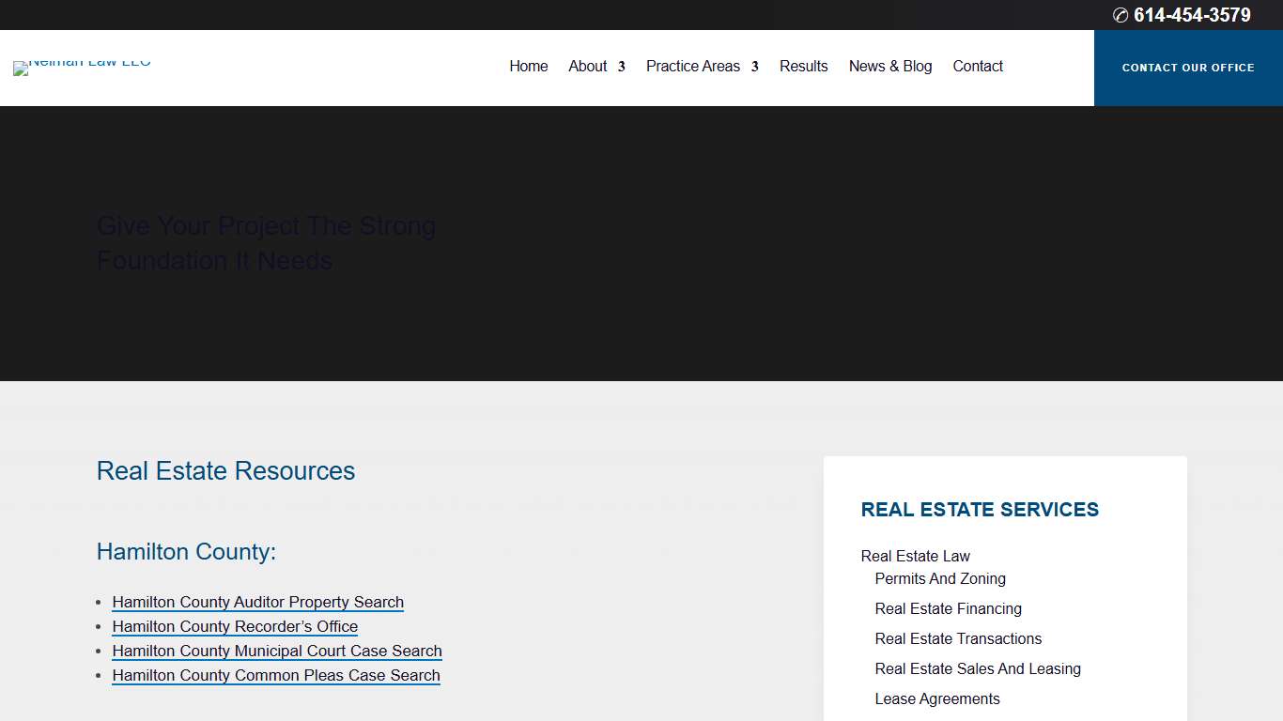Click the Neiman Law LLC logo
Viewport: 1283px width, 721px height.
(82, 68)
